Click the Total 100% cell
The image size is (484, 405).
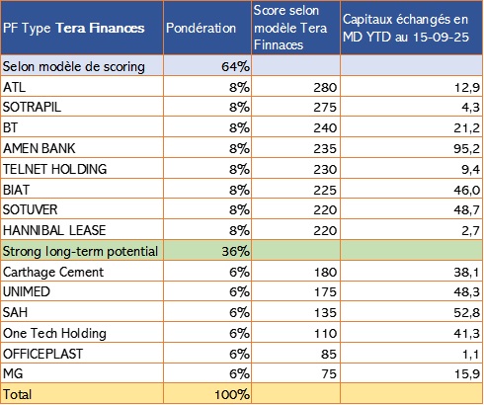[207, 394]
